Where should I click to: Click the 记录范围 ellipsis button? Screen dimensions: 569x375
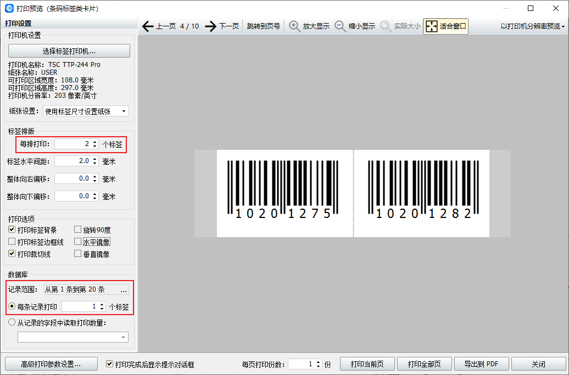124,289
